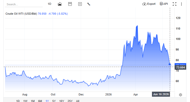190x102 pixels.
Task: Focus the Search input field
Action: pos(24,4)
